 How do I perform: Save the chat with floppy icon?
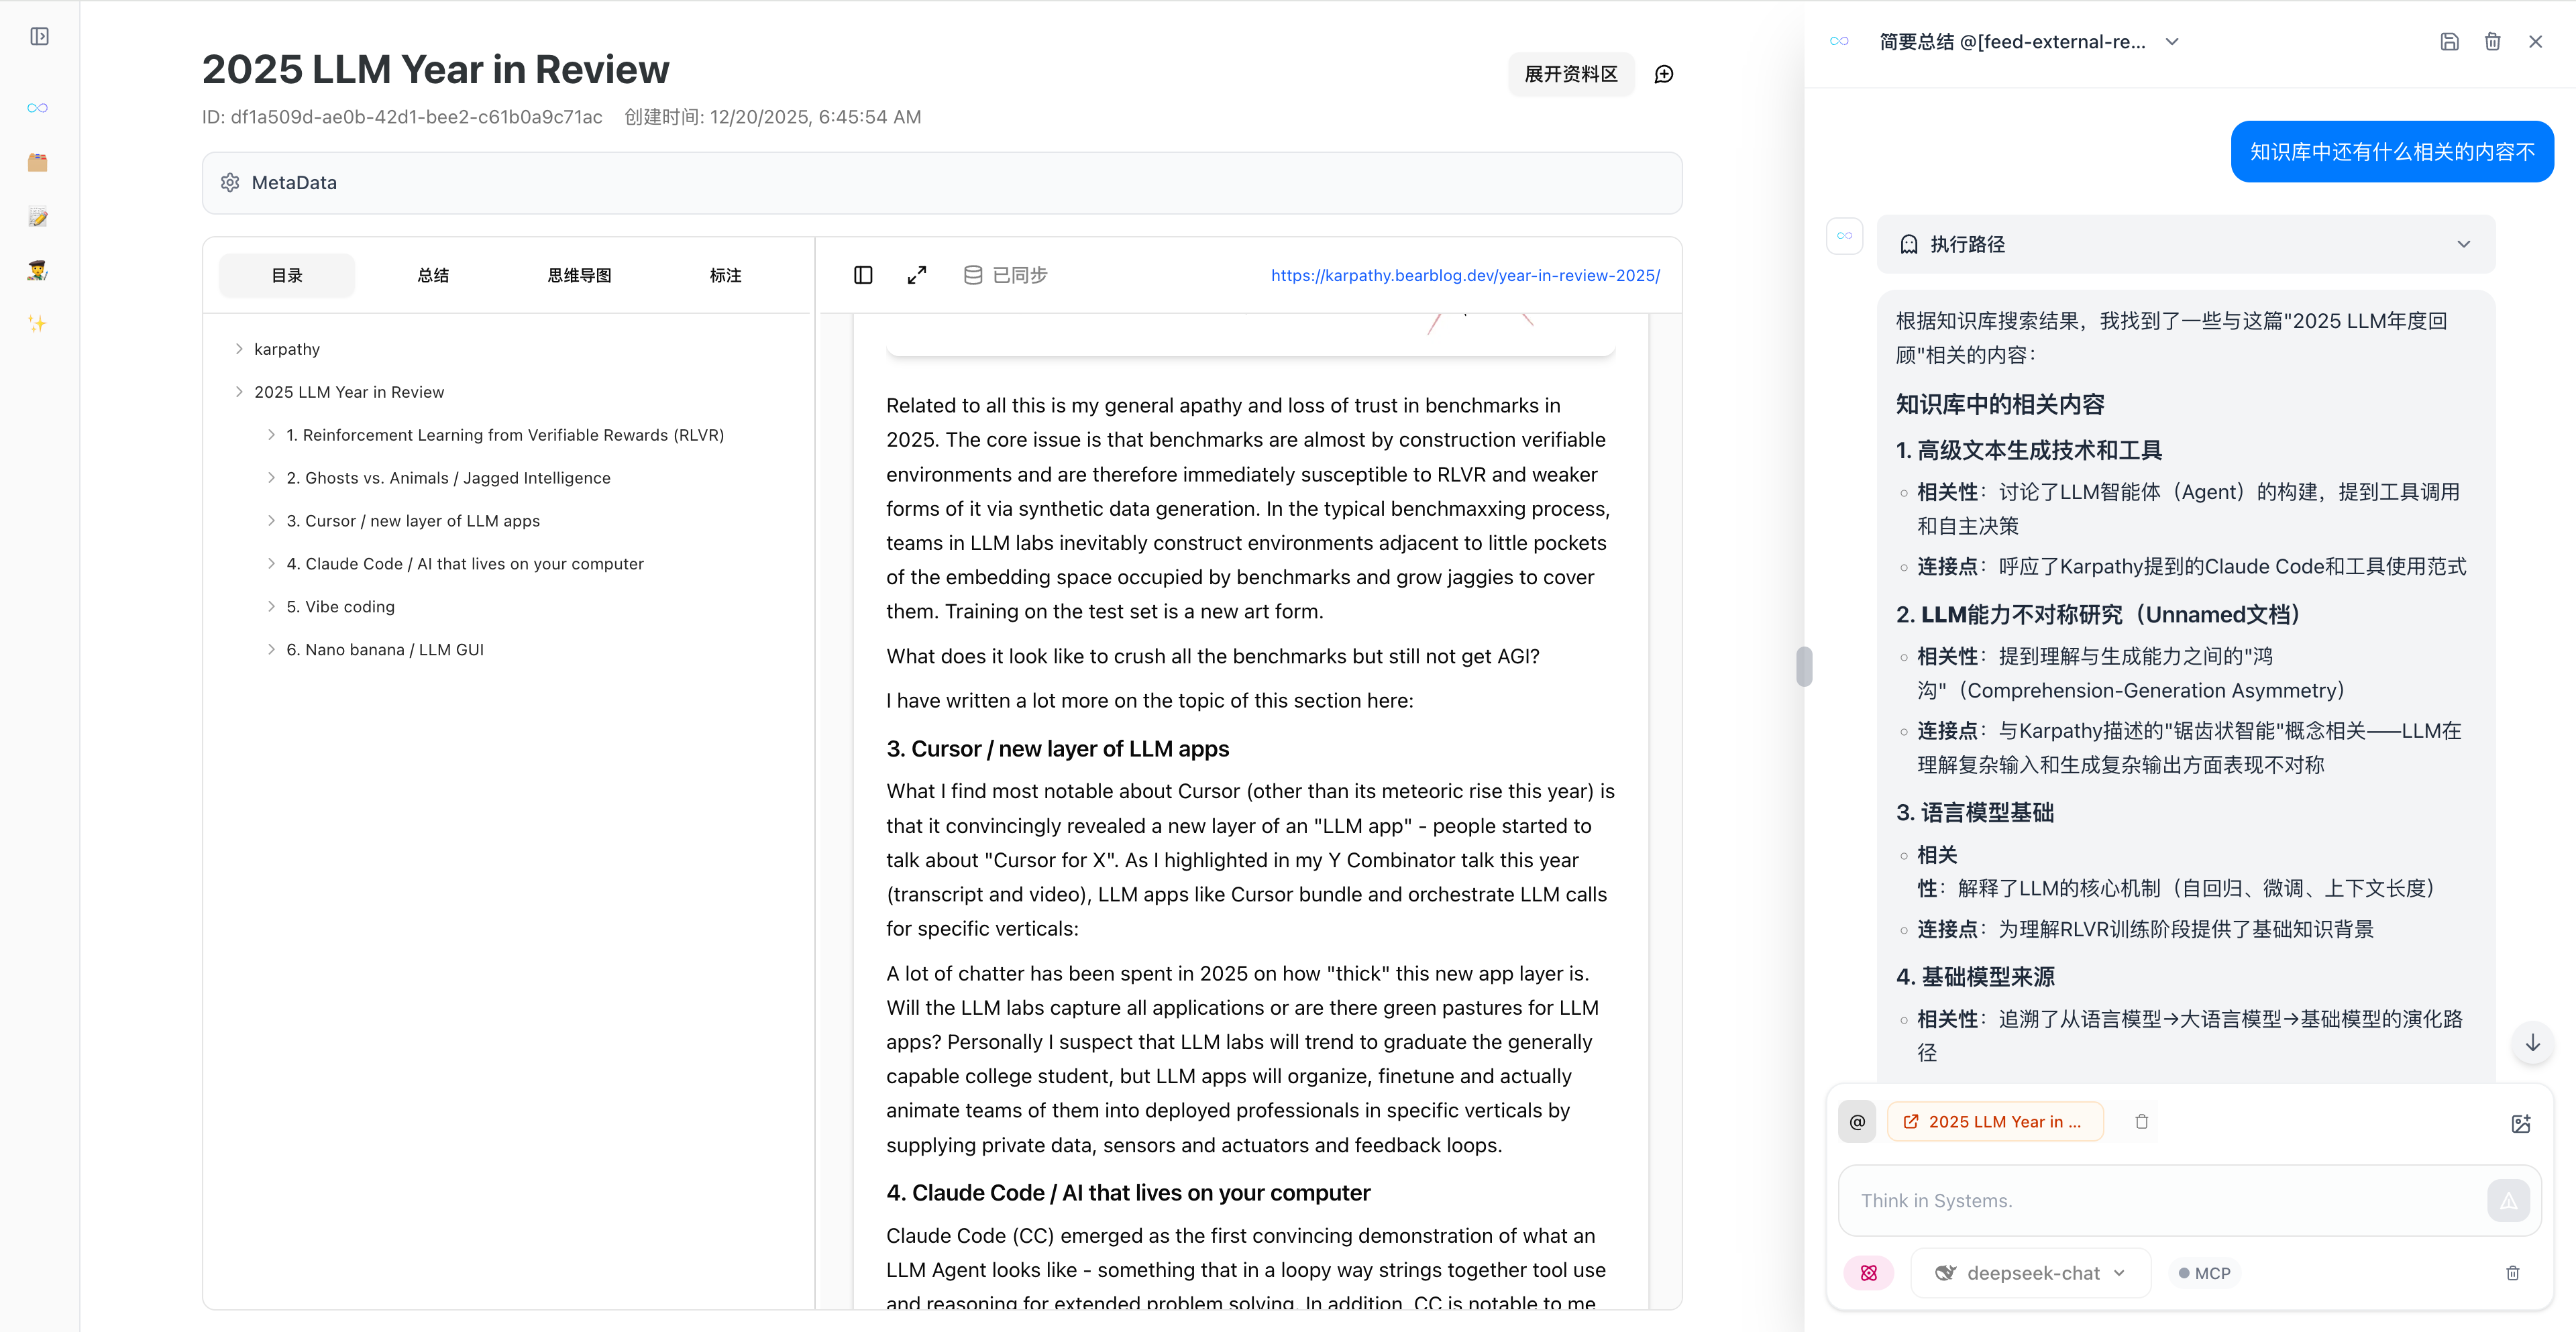pos(2449,42)
